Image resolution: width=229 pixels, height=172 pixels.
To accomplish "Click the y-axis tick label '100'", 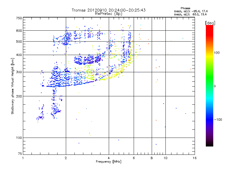I will [x=19, y=138].
